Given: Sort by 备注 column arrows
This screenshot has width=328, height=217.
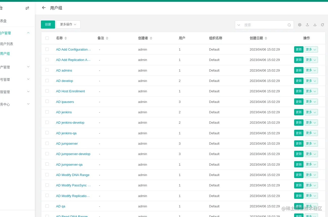Looking at the screenshot, I should [x=107, y=38].
